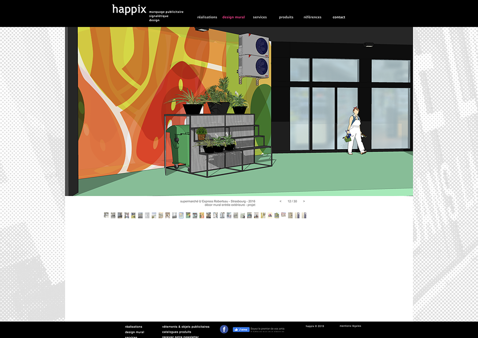Open vêtements & objets publicitaires footer link
The image size is (478, 338).
186,327
